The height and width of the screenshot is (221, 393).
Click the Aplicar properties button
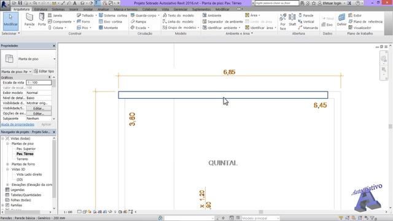[46, 124]
